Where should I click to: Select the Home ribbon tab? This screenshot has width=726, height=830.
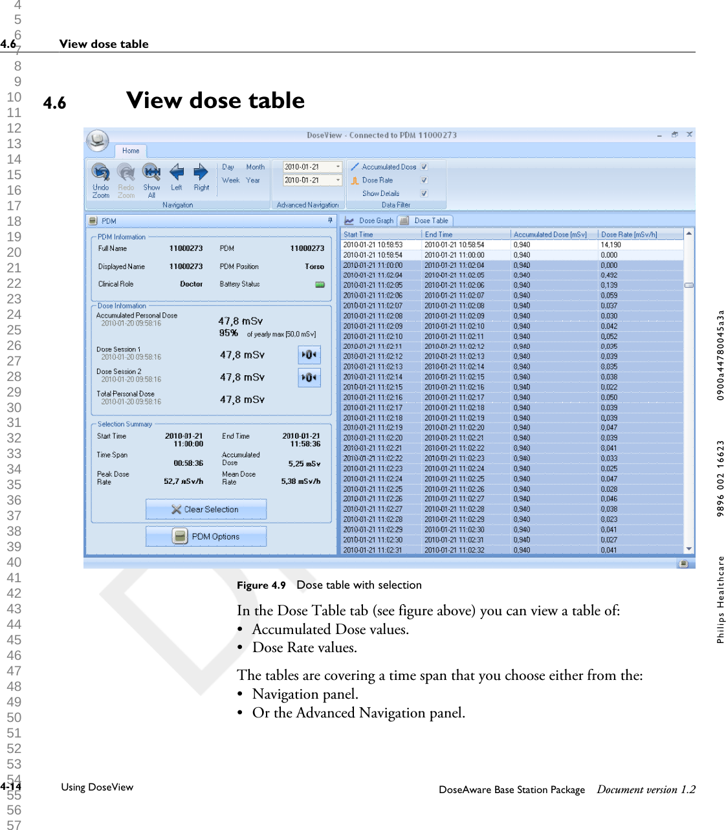tap(131, 150)
